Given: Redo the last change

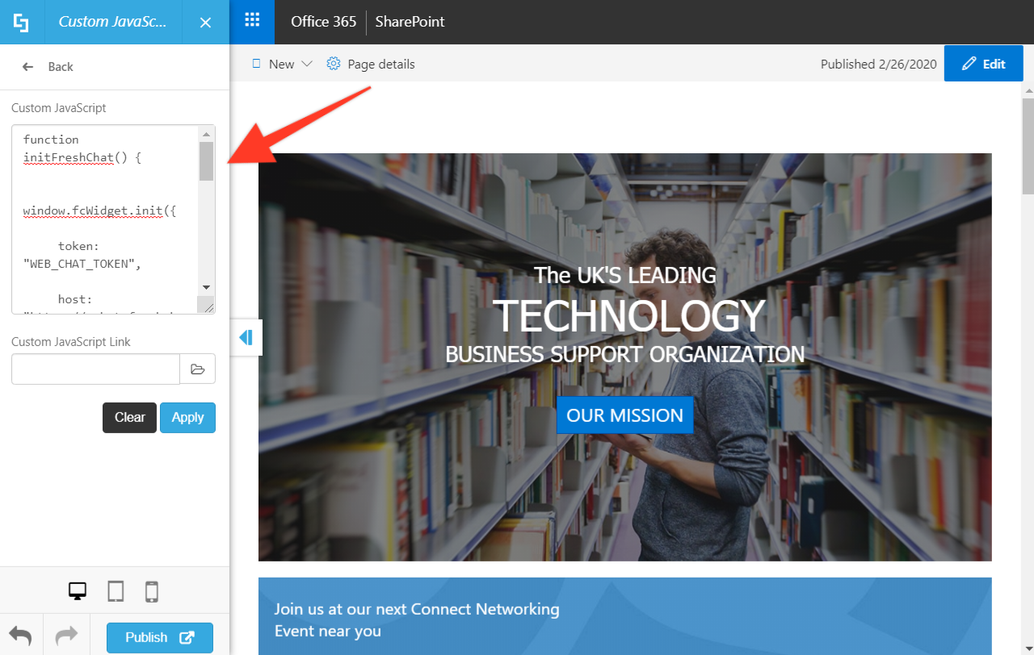Looking at the screenshot, I should point(66,636).
